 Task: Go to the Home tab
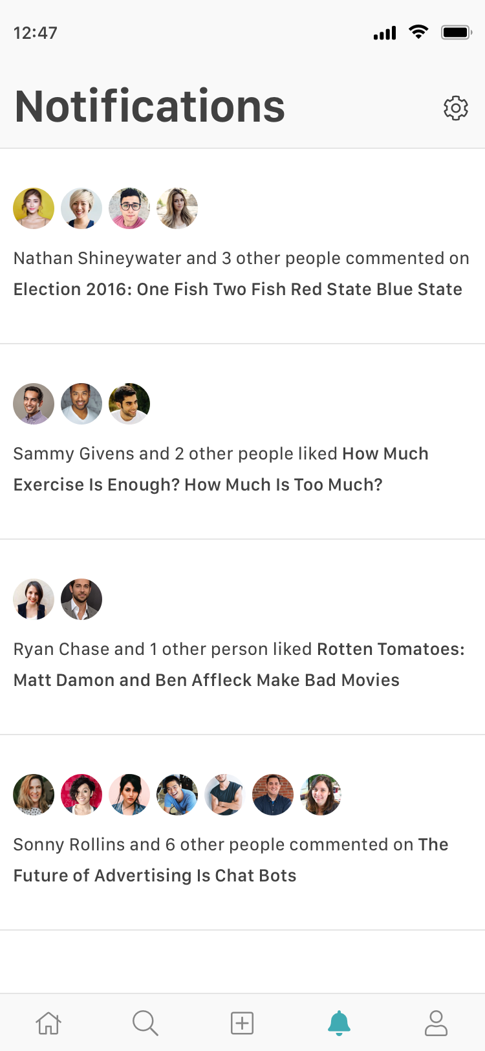click(x=48, y=1023)
